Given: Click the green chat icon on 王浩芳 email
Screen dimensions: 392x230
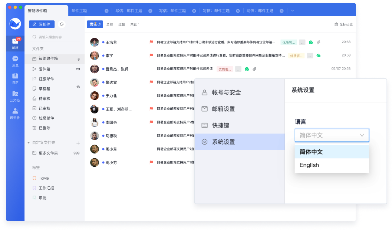Looking at the screenshot, I should click(x=311, y=43).
